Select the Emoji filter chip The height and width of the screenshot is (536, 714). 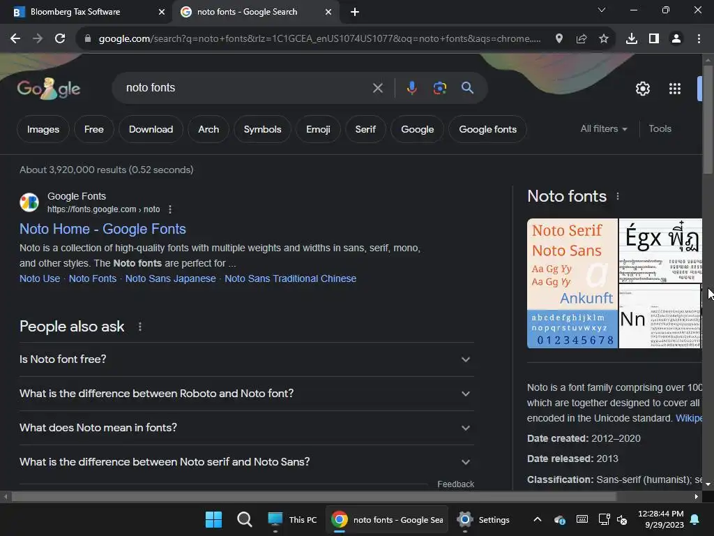(x=318, y=129)
